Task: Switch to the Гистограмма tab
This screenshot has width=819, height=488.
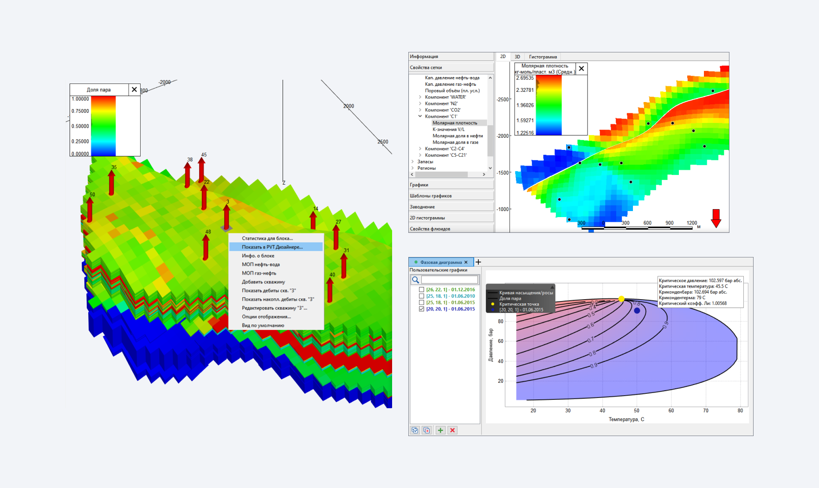Action: tap(543, 57)
